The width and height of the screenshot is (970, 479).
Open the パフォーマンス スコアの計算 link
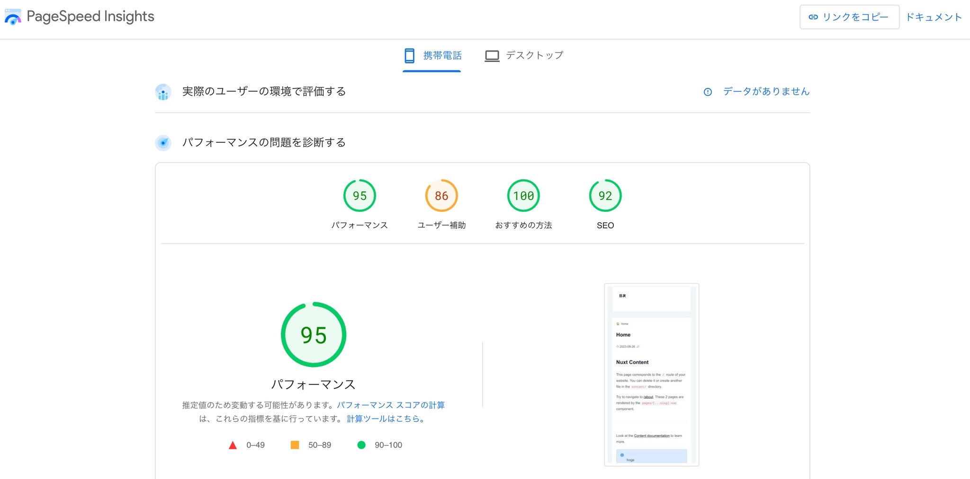click(391, 405)
